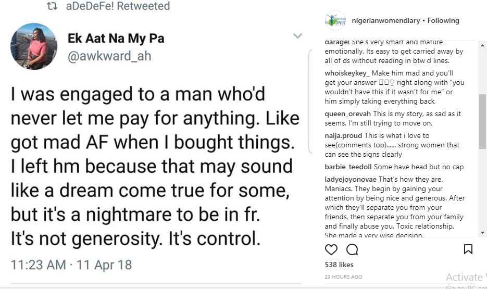The image size is (487, 289).
Task: View the 538 likes list
Action: tap(339, 265)
